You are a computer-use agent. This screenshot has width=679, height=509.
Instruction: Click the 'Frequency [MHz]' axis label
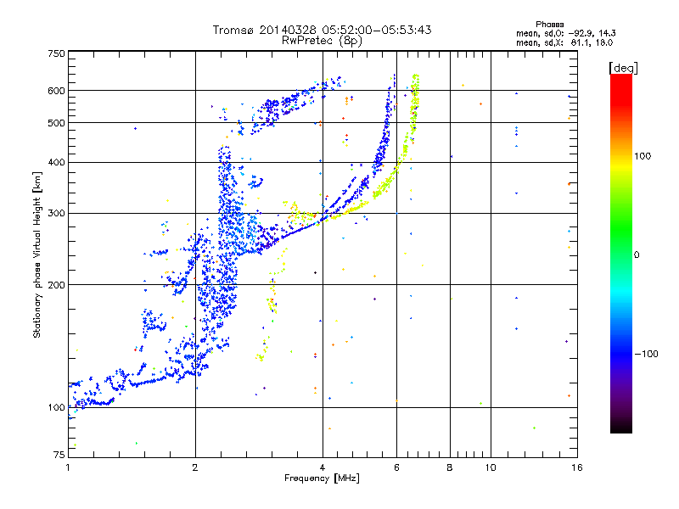[x=322, y=478]
